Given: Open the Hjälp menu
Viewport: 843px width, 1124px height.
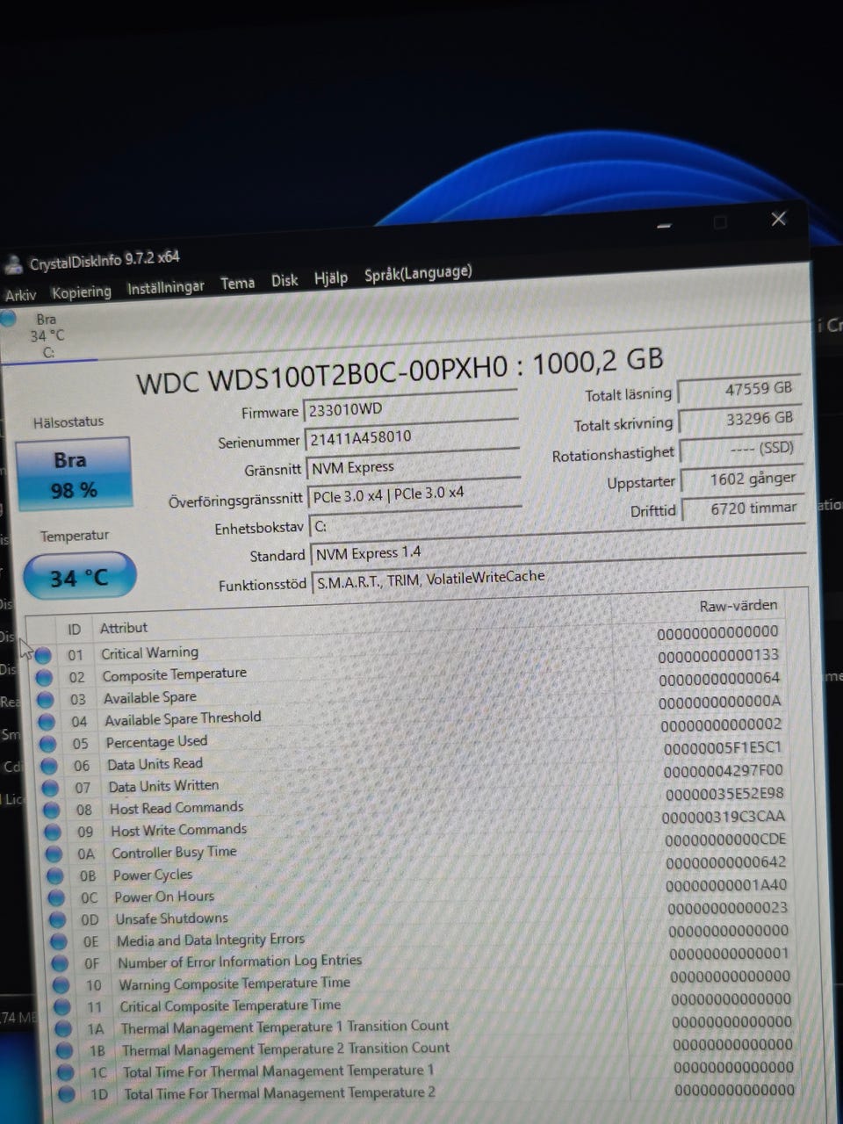Looking at the screenshot, I should click(x=331, y=277).
